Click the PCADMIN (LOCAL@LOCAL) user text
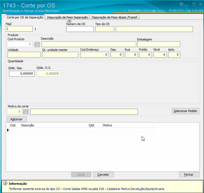Screen dimensions: 204x193 coord(145,11)
